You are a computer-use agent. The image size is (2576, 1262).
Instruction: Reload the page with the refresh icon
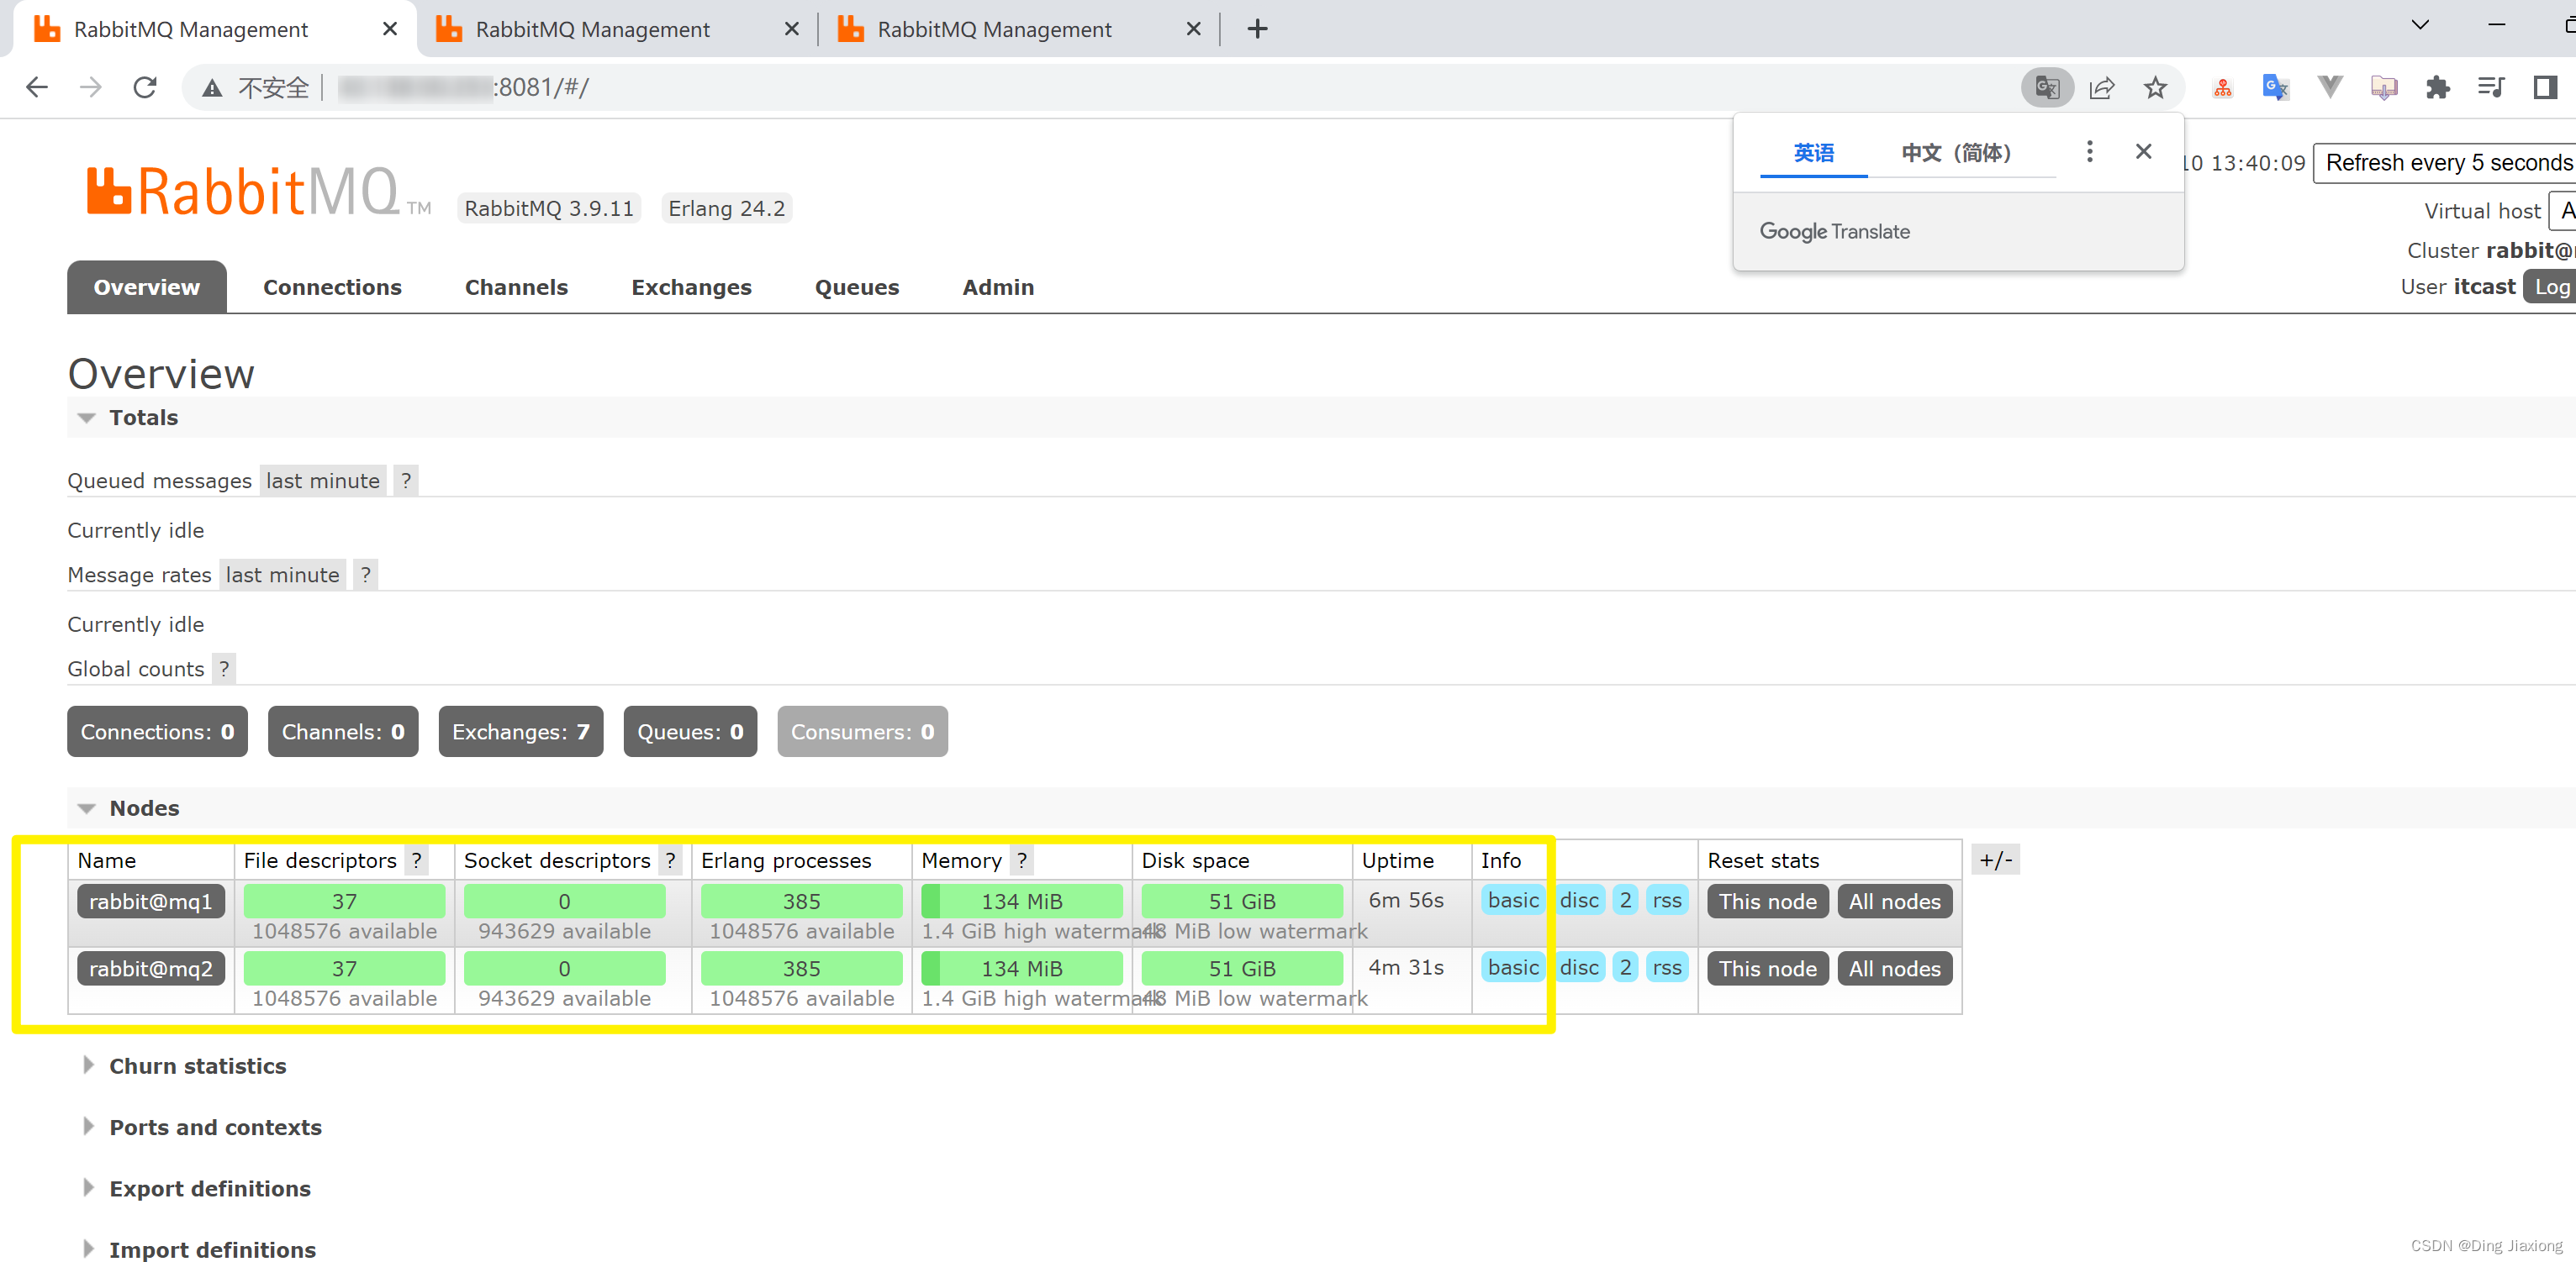point(145,88)
